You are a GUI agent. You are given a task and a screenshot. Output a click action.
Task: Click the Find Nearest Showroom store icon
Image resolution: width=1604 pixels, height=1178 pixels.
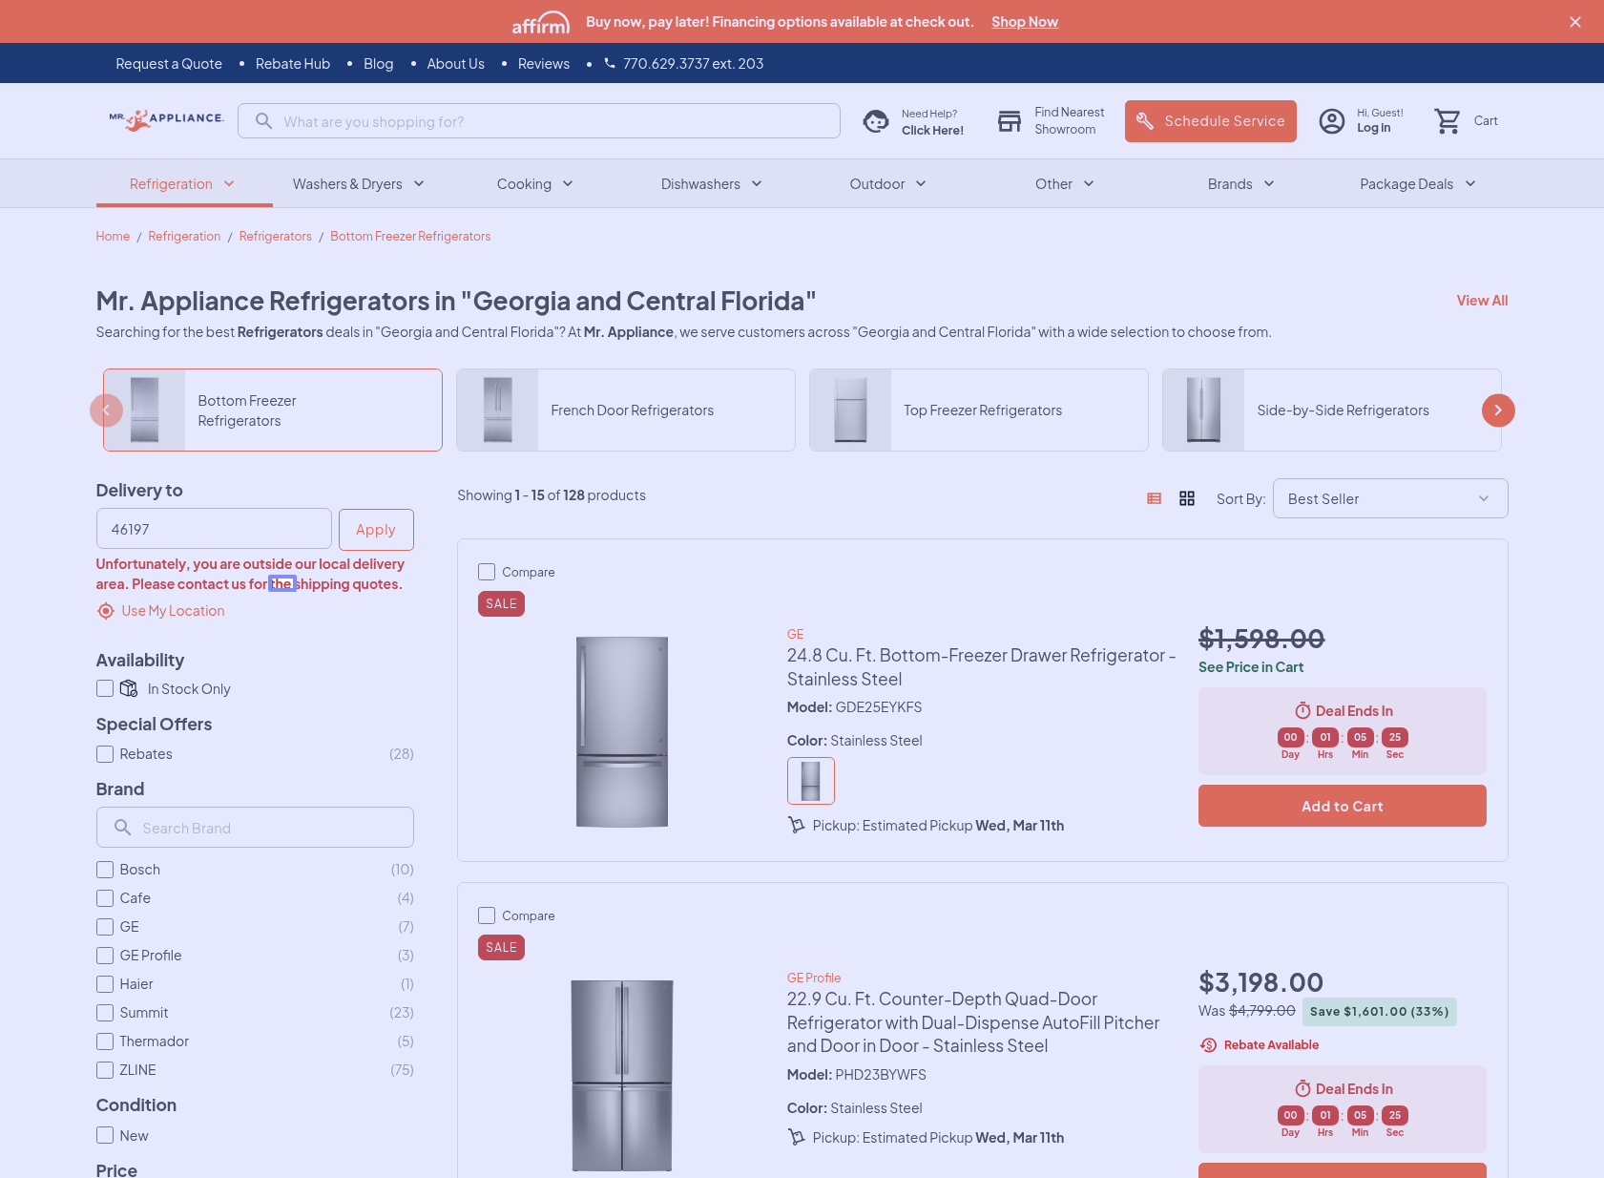(1009, 121)
